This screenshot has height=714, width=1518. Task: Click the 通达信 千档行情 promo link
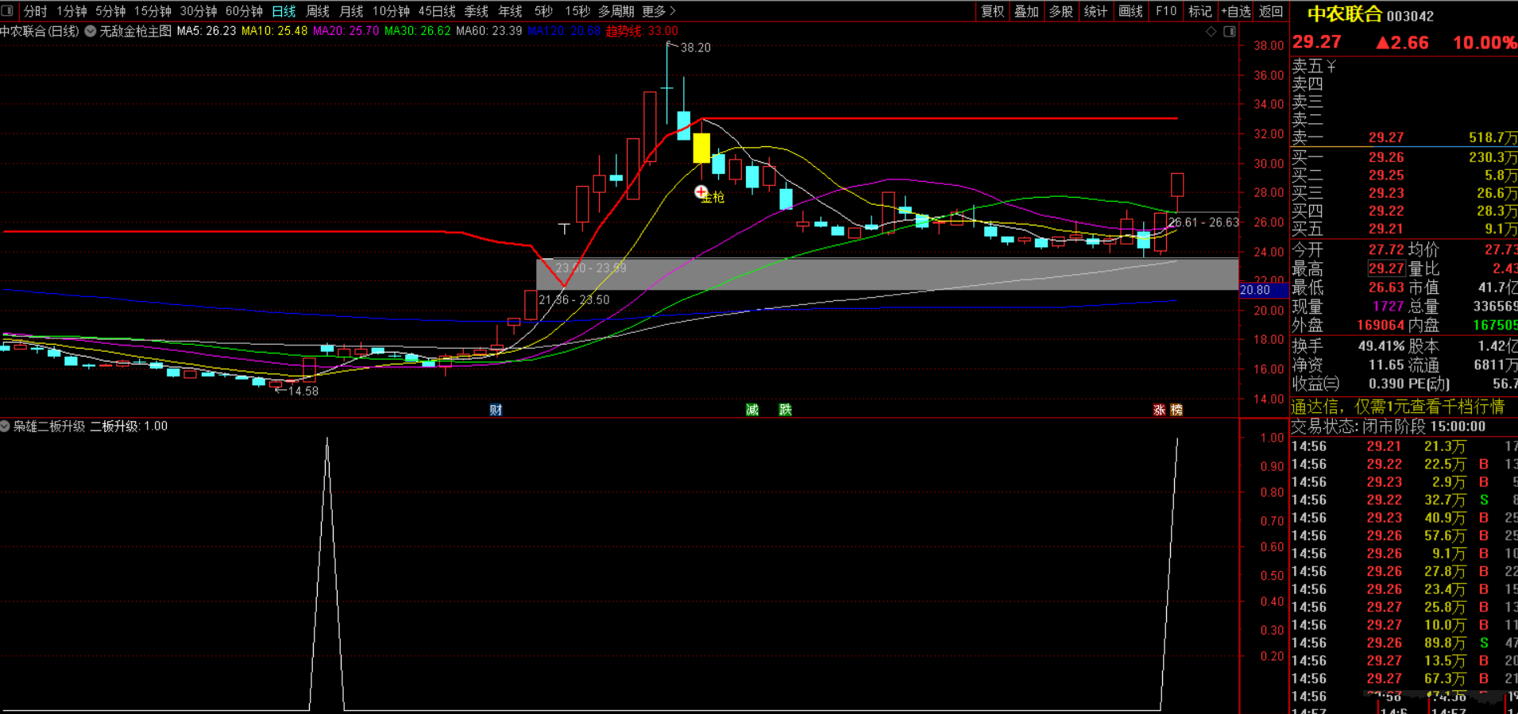click(1398, 407)
